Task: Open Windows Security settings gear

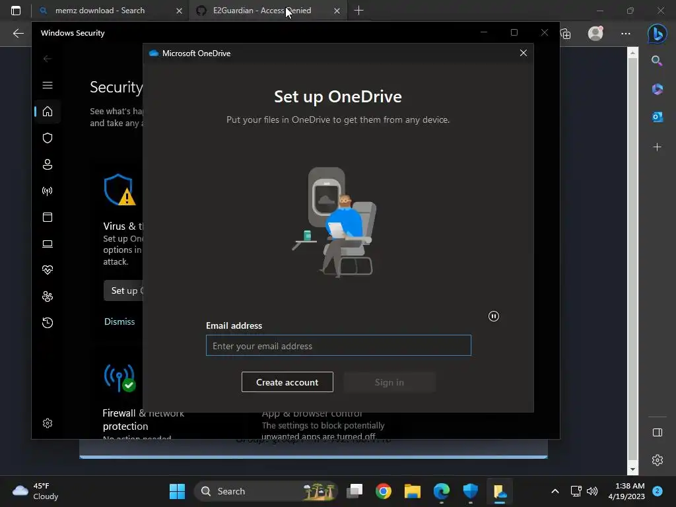Action: pyautogui.click(x=48, y=423)
